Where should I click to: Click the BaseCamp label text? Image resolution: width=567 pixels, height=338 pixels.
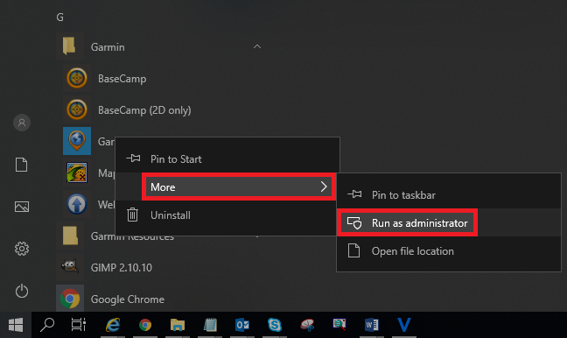pos(122,79)
